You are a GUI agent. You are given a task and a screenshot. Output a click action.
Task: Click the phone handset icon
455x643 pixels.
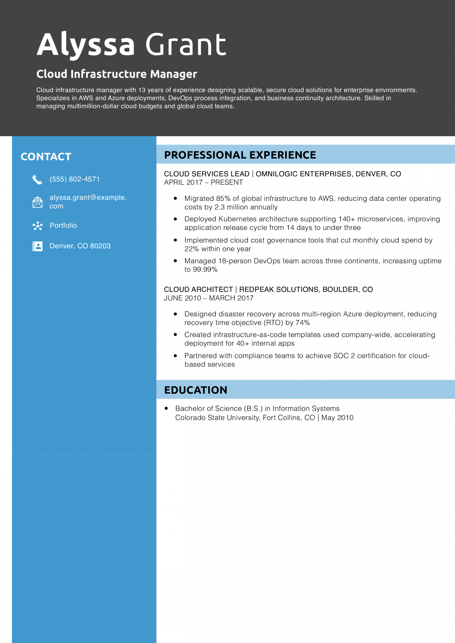[x=37, y=179]
